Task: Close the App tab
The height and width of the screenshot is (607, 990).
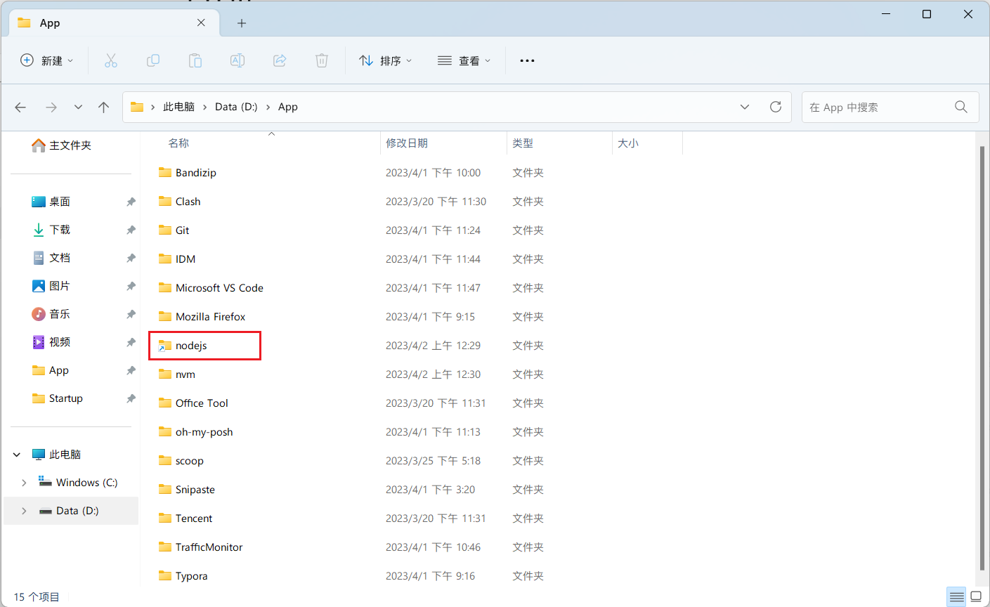Action: (x=201, y=22)
